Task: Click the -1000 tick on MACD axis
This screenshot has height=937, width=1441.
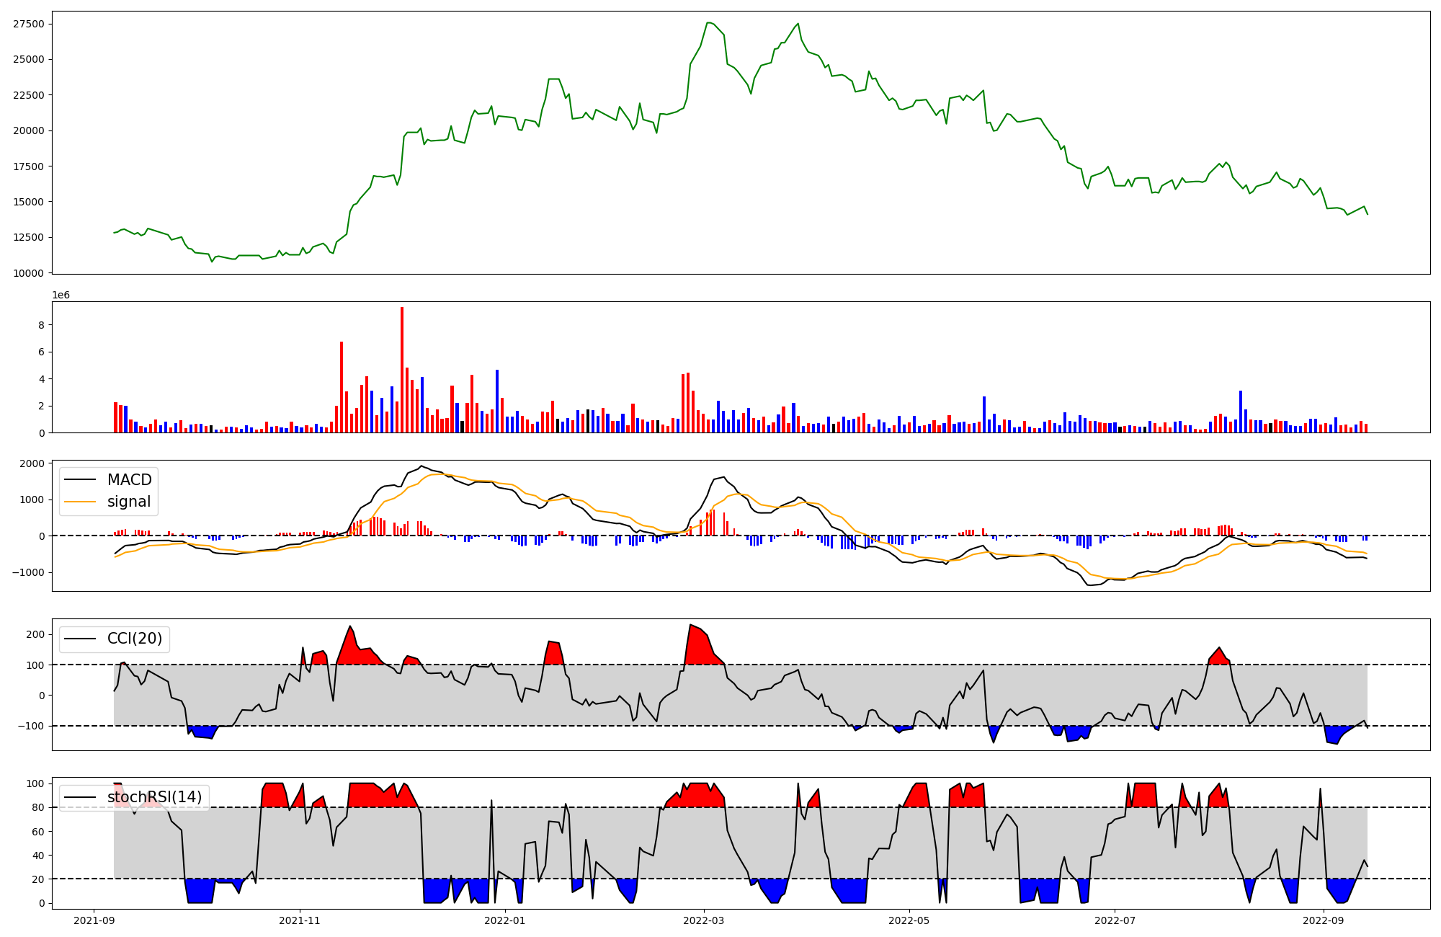Action: [x=29, y=572]
